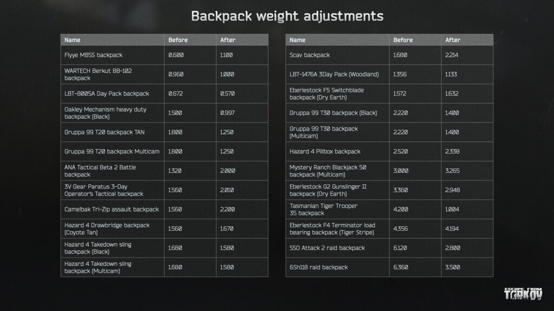Click the Escape from Tarkov logo
The height and width of the screenshot is (311, 554).
pos(523,294)
